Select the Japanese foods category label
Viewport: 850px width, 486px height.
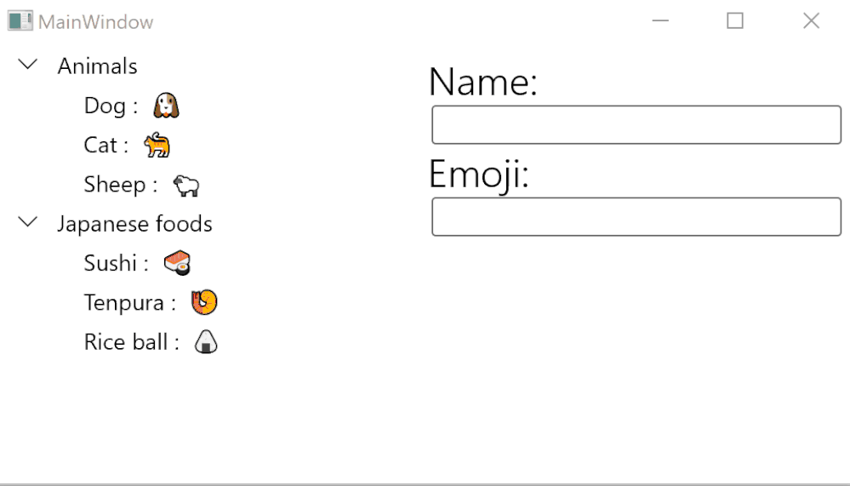coord(134,224)
